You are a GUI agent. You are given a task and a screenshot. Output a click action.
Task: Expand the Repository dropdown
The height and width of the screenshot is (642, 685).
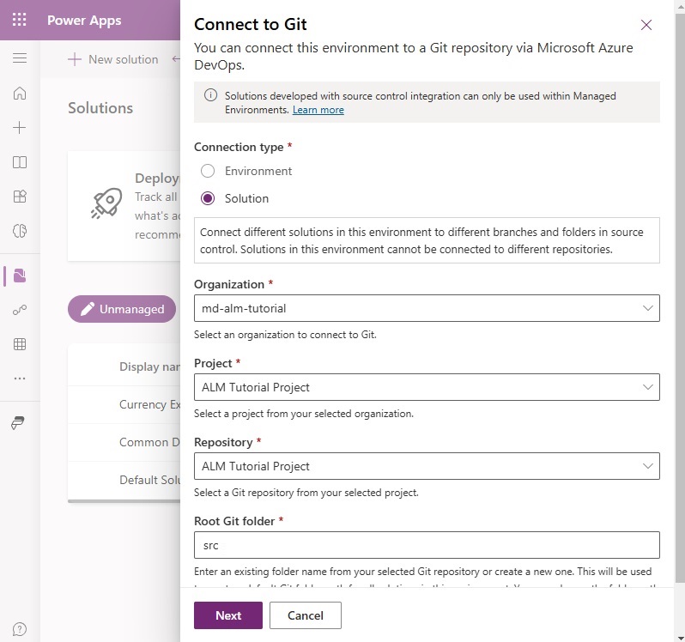point(427,466)
